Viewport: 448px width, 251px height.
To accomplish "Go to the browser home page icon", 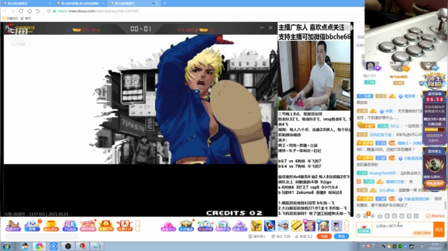I will [30, 11].
